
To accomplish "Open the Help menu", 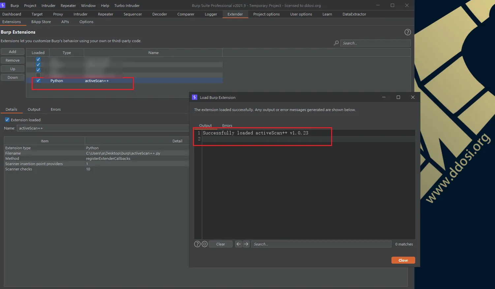I will click(x=105, y=6).
